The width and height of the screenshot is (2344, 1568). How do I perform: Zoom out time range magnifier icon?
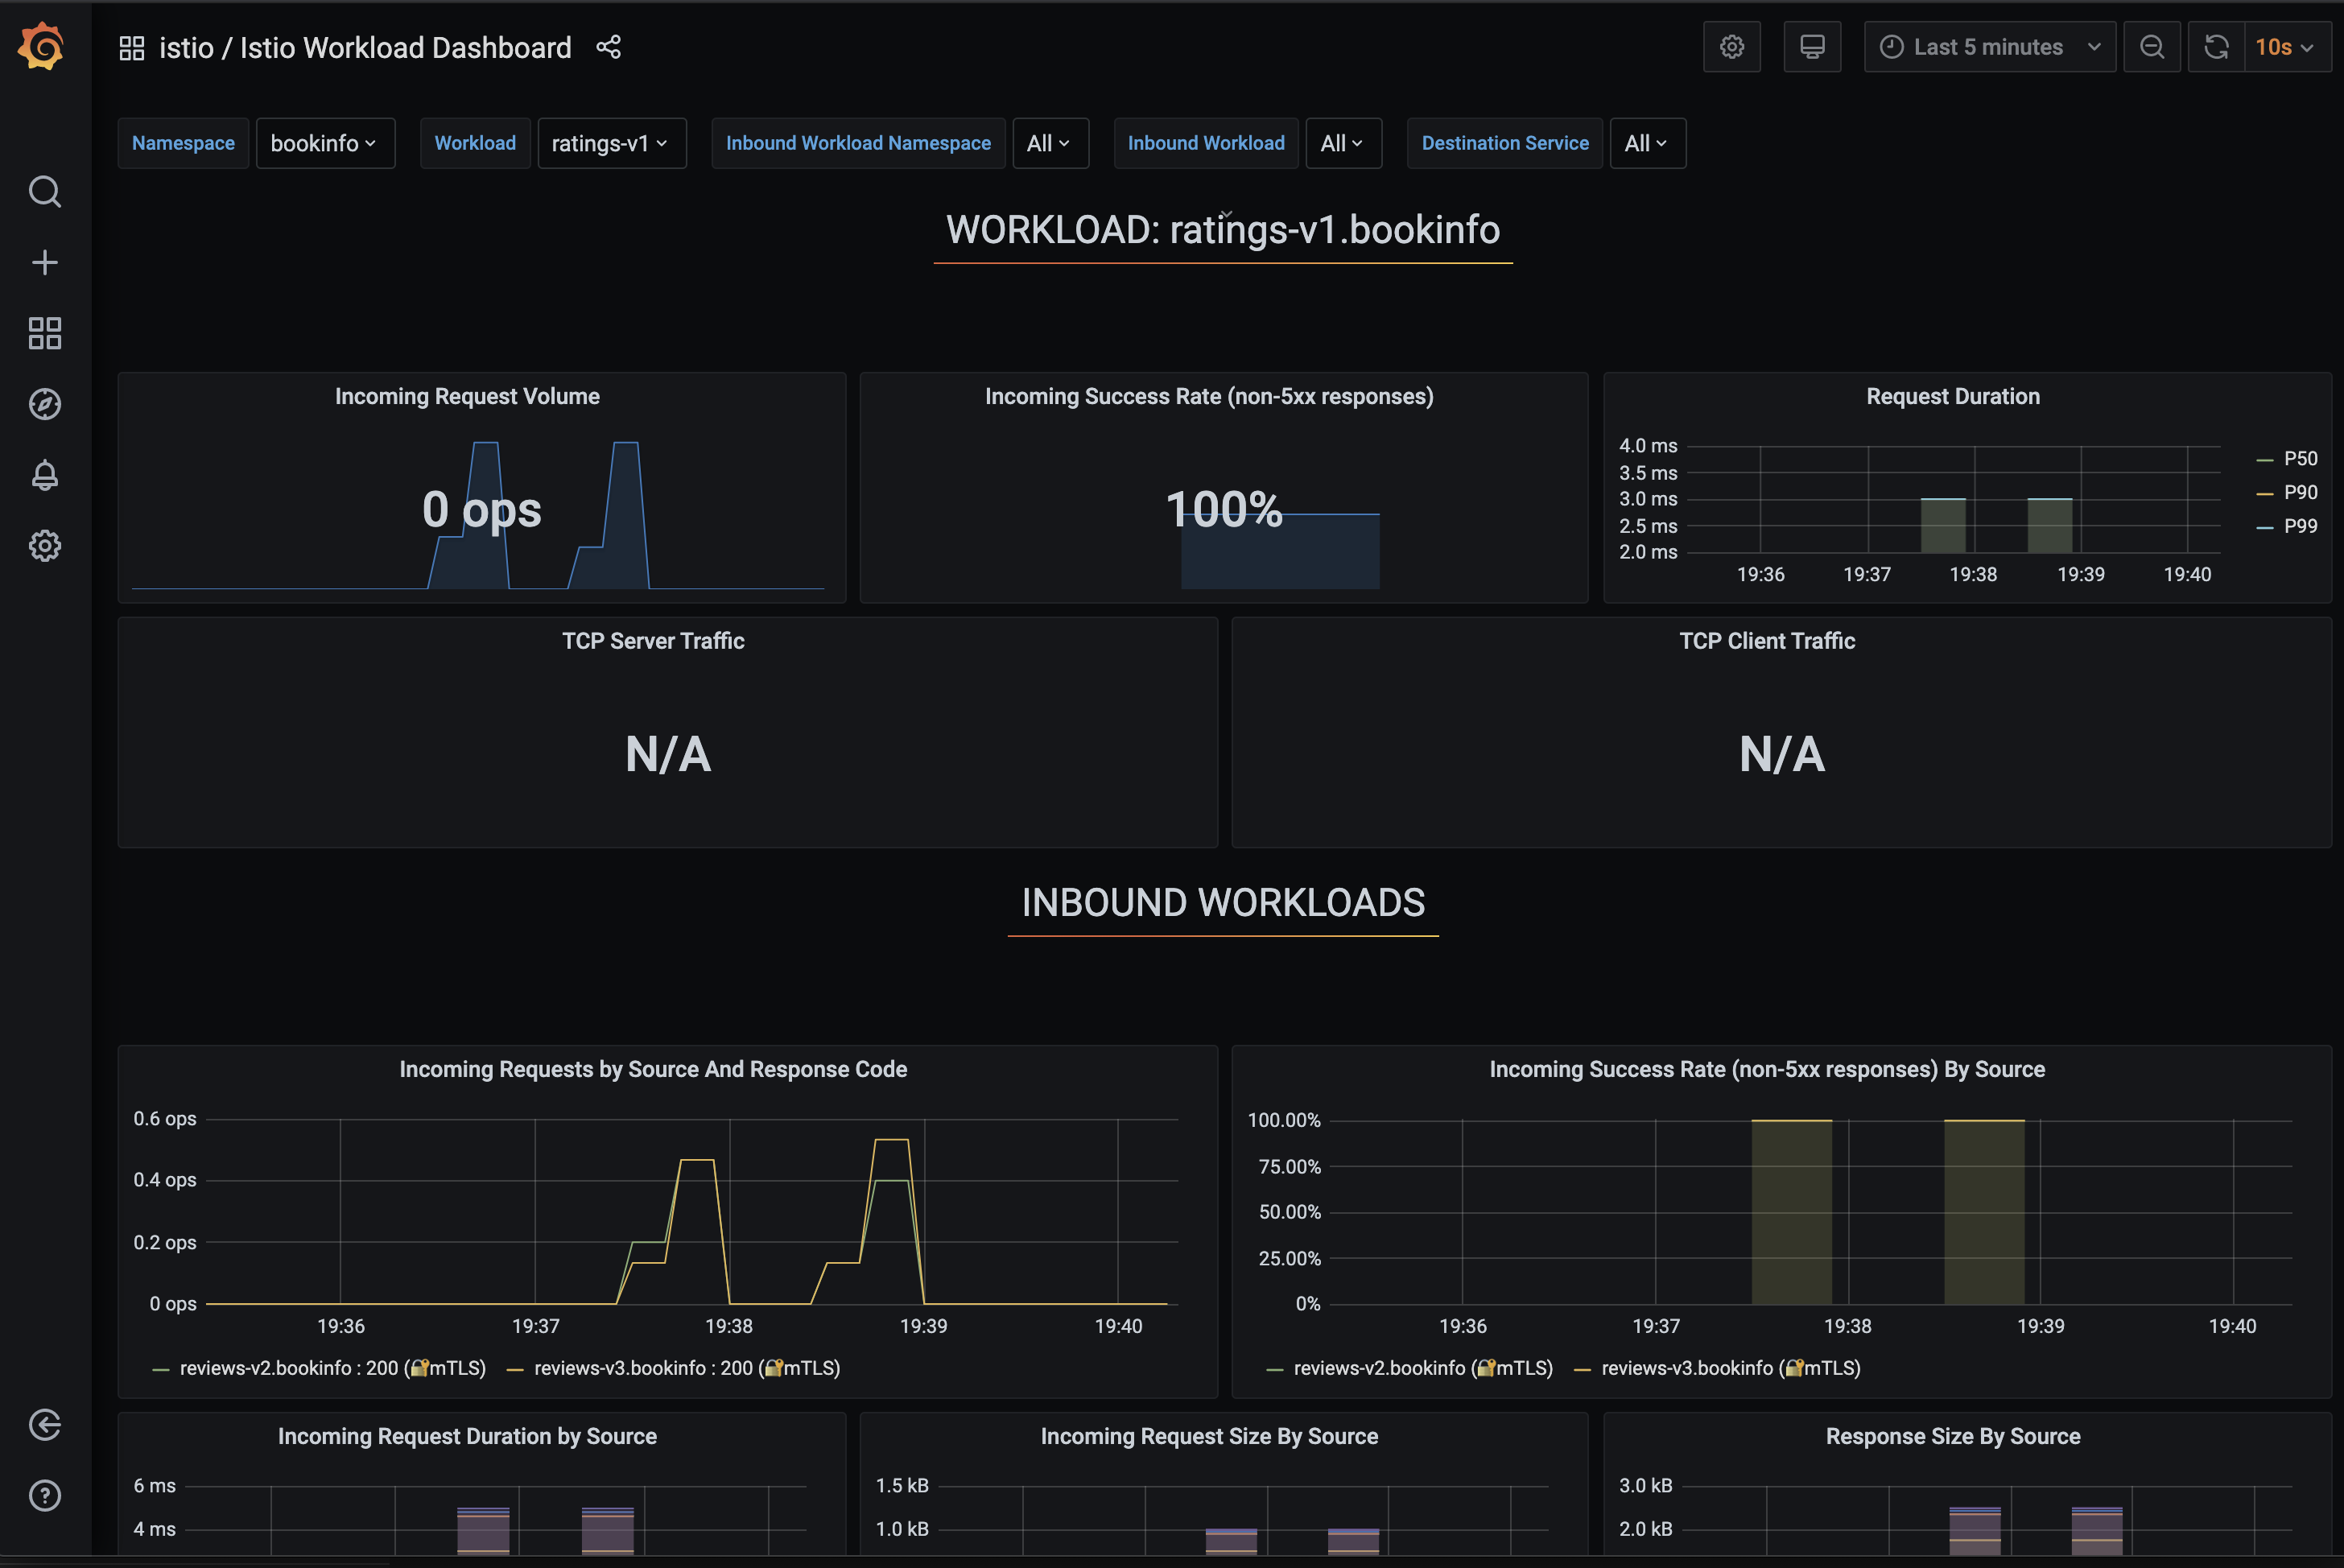(x=2152, y=47)
